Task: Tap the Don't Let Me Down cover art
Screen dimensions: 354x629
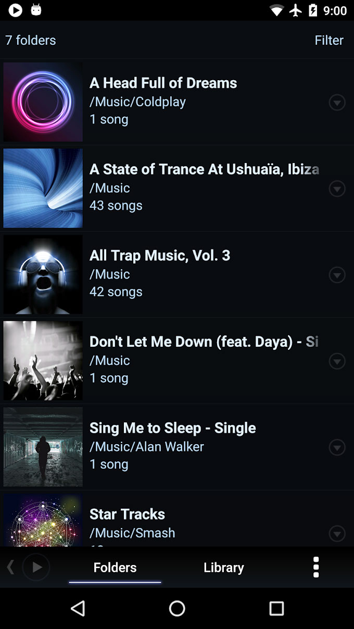Action: [x=43, y=360]
